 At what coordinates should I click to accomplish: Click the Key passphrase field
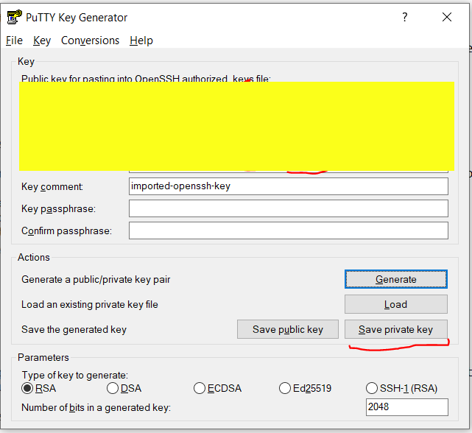point(288,208)
